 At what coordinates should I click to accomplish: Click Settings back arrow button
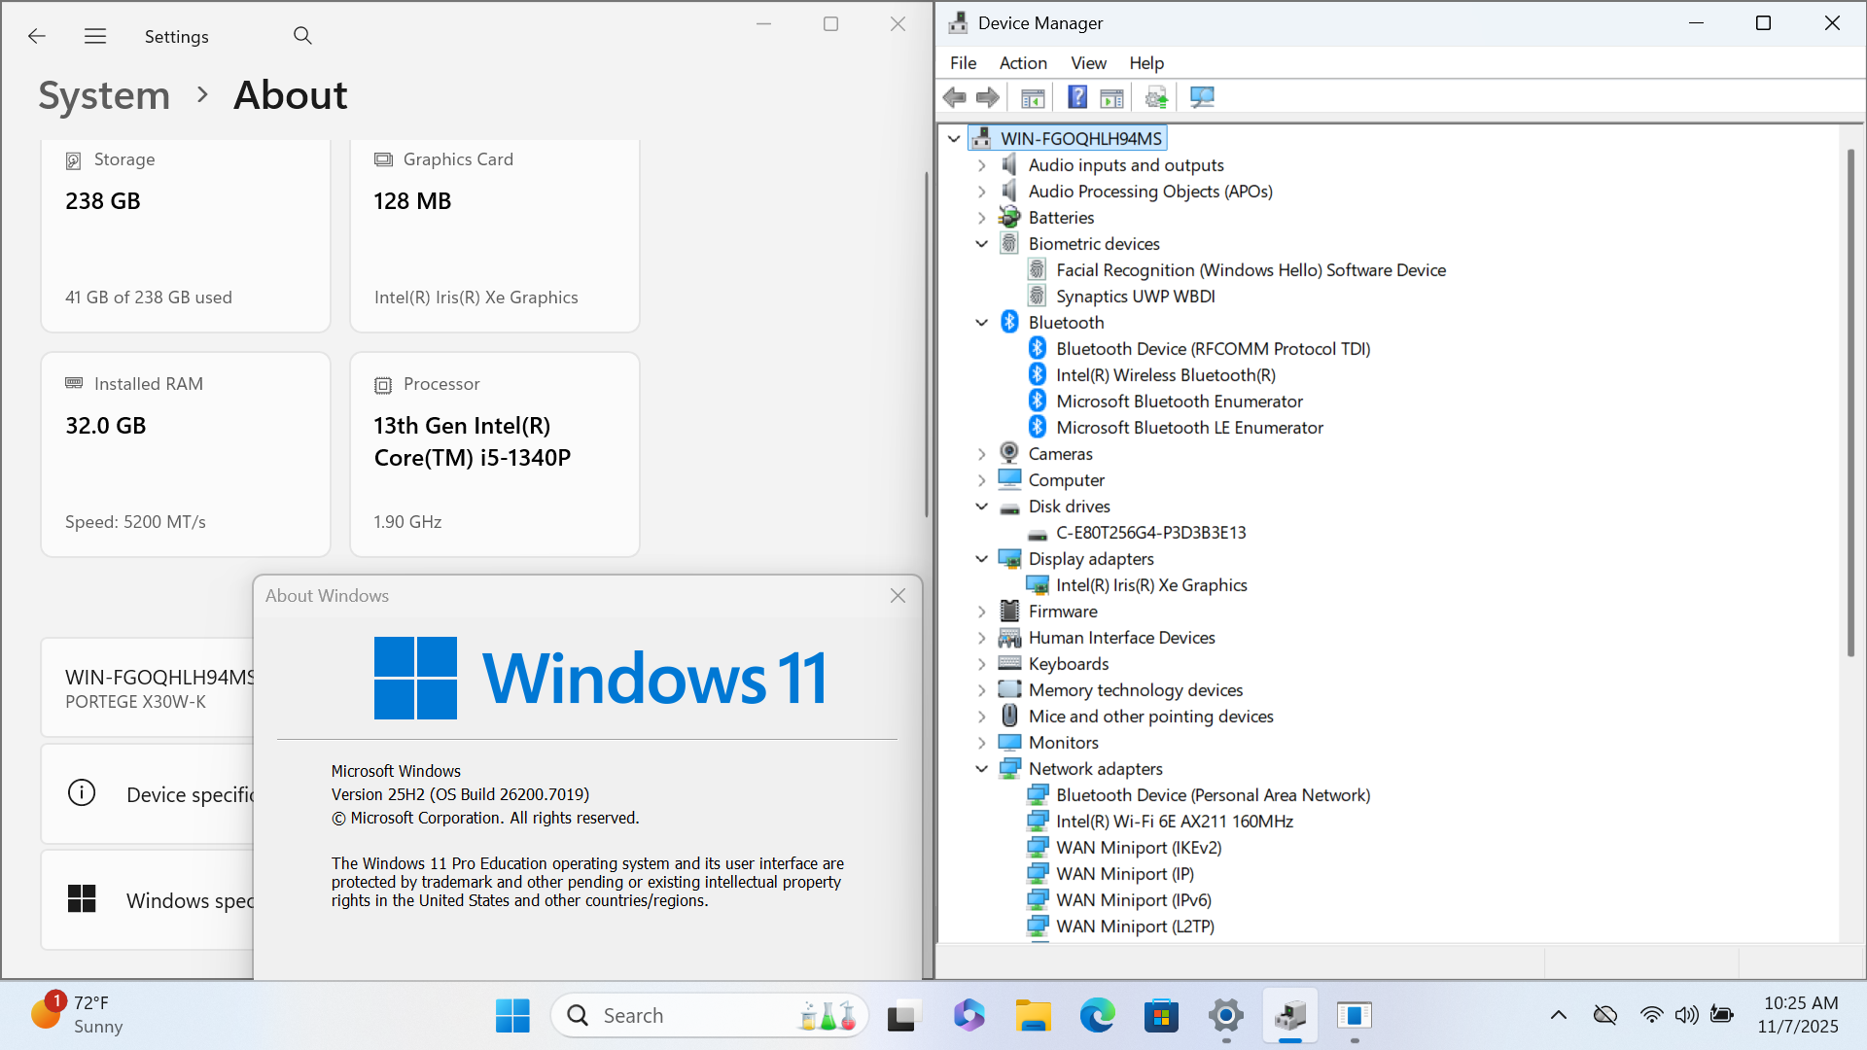click(x=37, y=36)
